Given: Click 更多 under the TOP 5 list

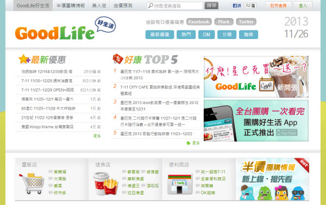Looking at the screenshot, I should [196, 143].
